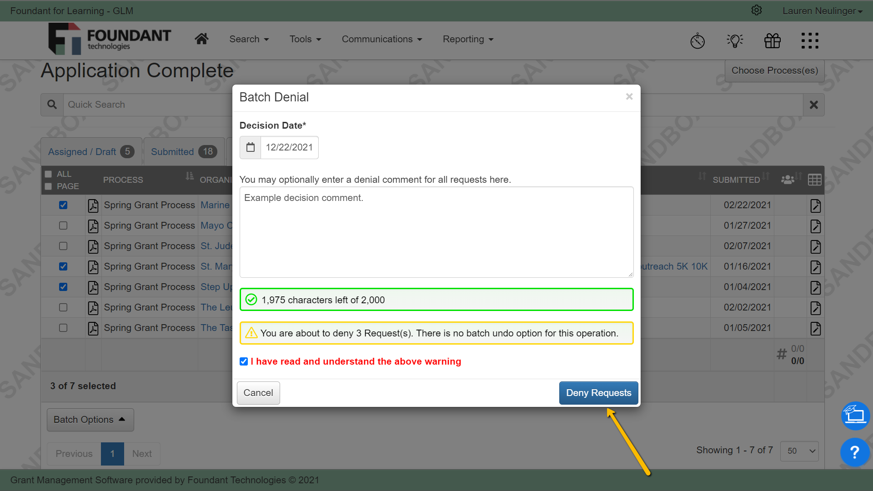Image resolution: width=873 pixels, height=491 pixels.
Task: Click the table grid icon in the header
Action: click(x=814, y=180)
